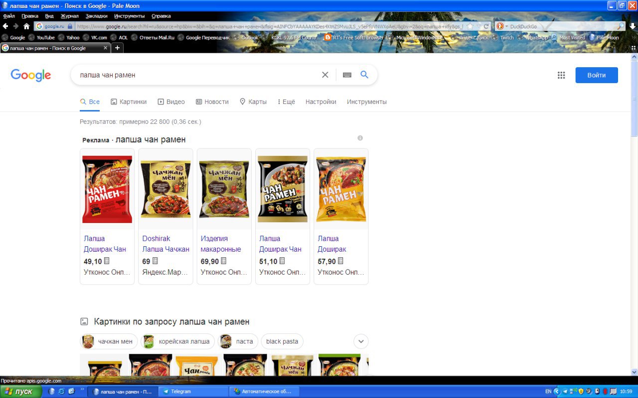This screenshot has height=398, width=638.
Task: Switch to the Новости results tab
Action: (212, 101)
